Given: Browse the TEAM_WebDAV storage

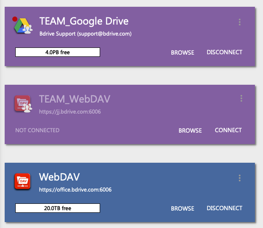Looking at the screenshot, I should [190, 131].
